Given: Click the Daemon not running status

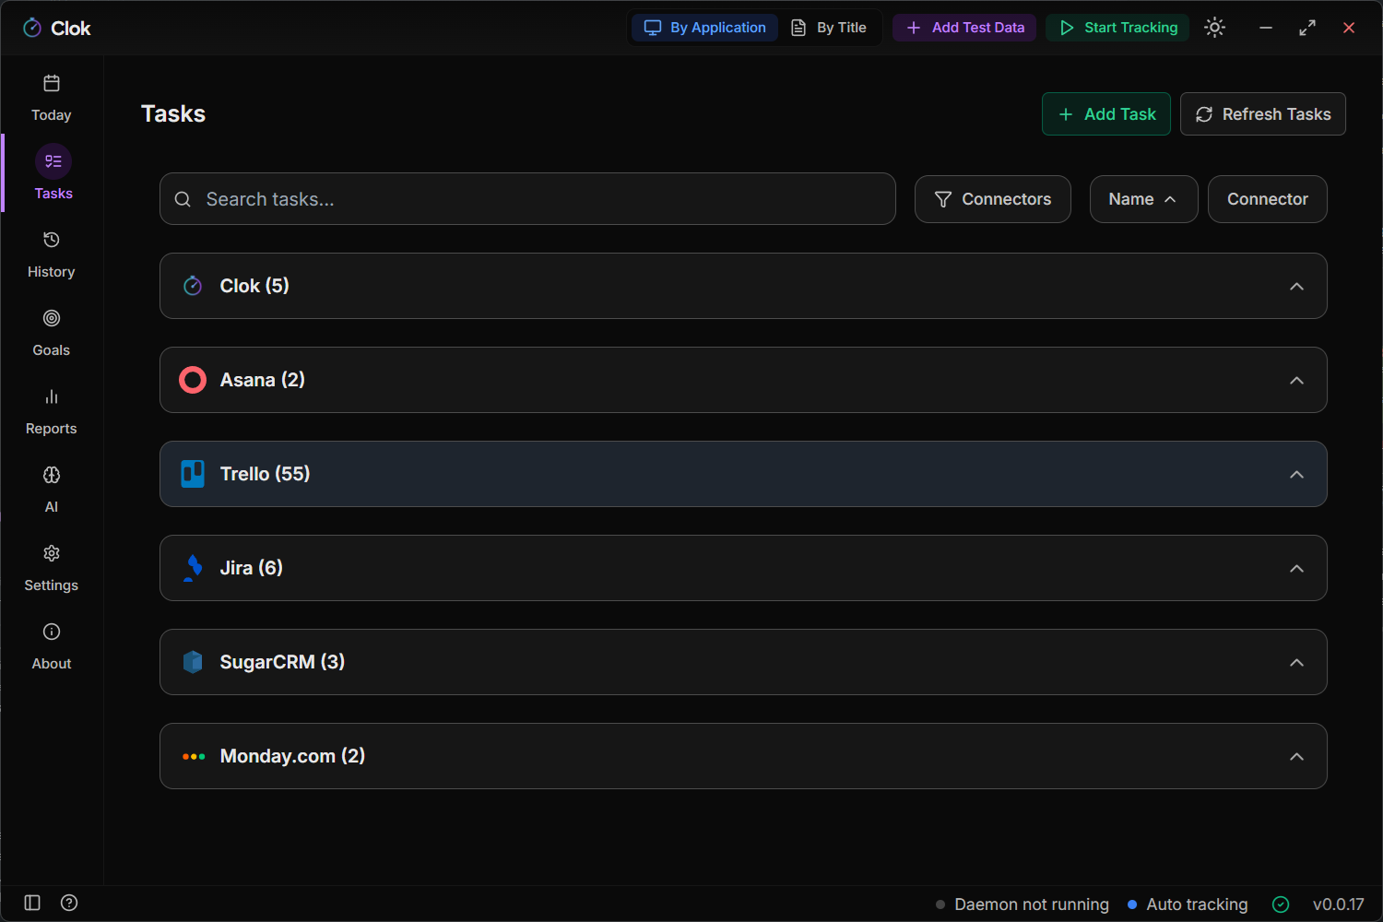Looking at the screenshot, I should [1022, 904].
